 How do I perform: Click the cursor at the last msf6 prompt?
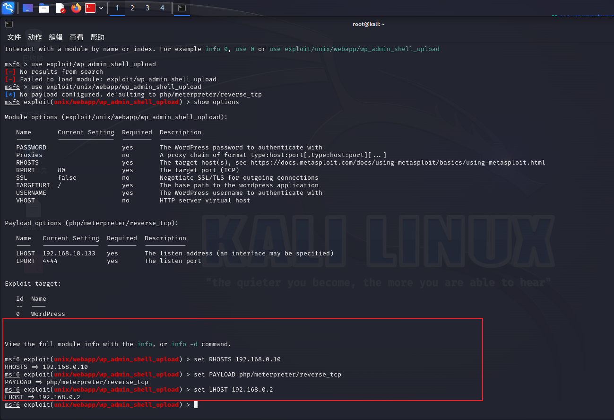coord(196,405)
